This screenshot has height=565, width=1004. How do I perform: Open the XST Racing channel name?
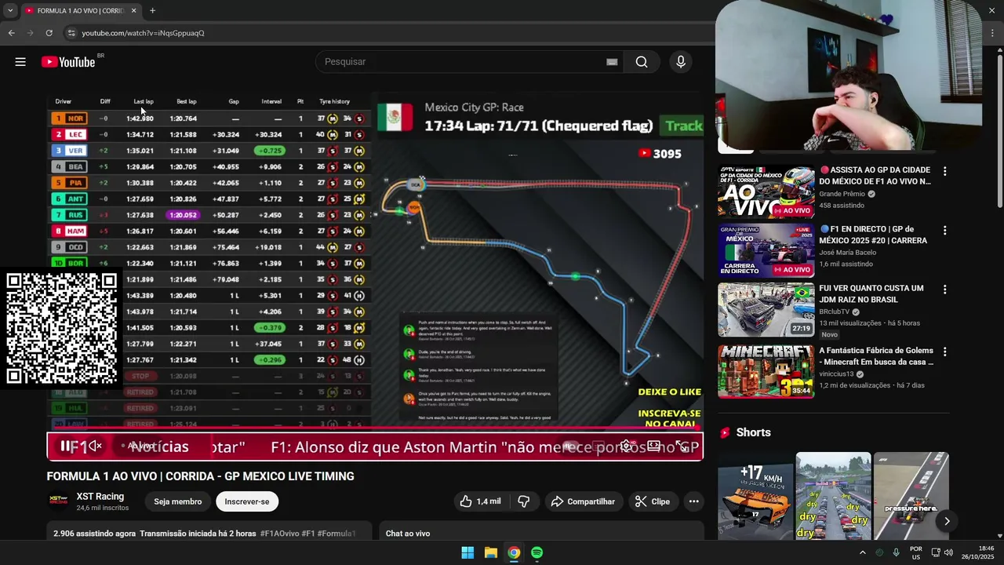(x=100, y=496)
